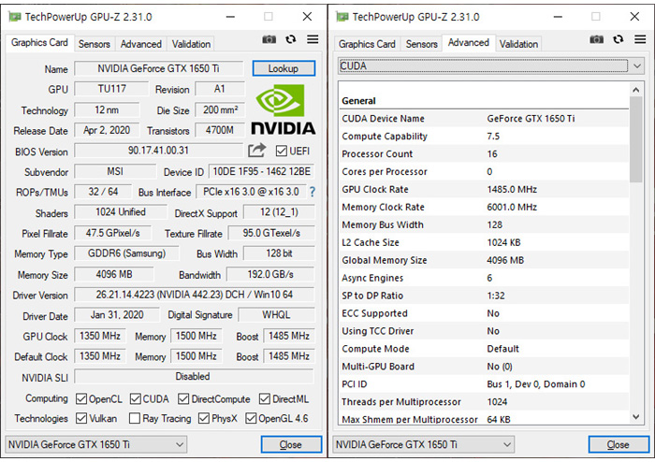Expand the CUDA category dropdown

point(491,66)
